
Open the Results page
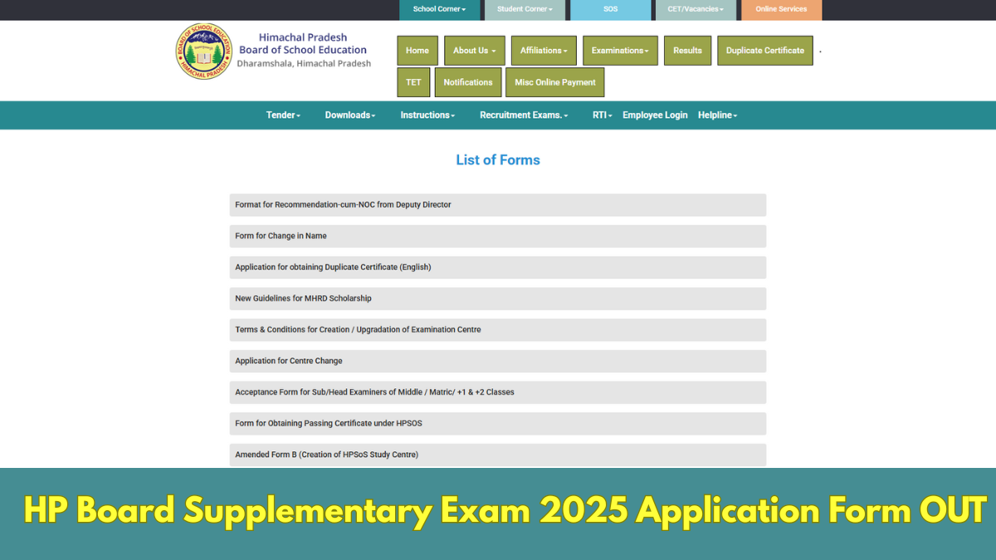pos(687,51)
